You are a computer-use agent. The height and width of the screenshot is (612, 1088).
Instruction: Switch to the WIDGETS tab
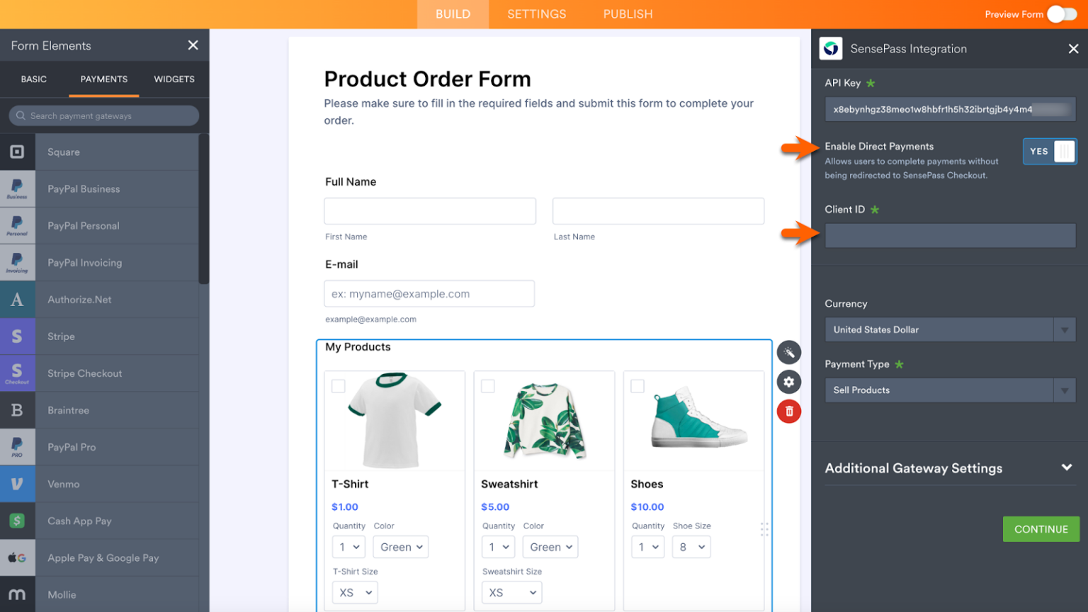coord(174,79)
